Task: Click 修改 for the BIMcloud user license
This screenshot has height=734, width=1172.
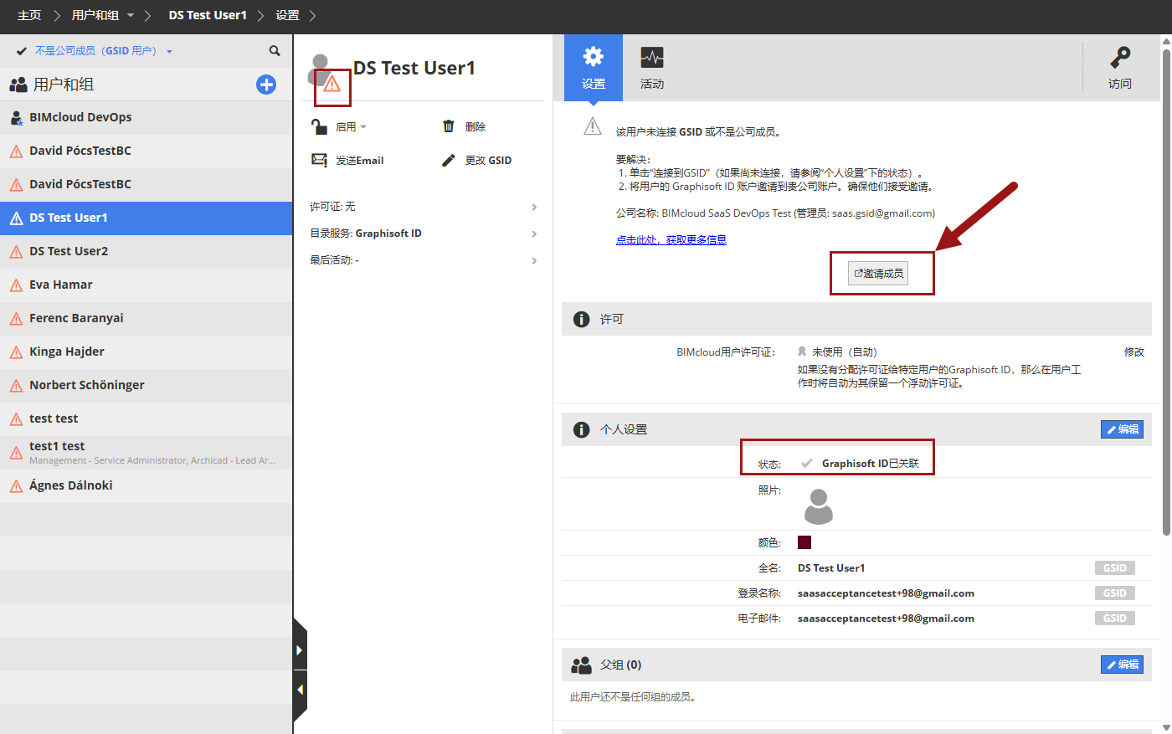Action: pos(1134,352)
